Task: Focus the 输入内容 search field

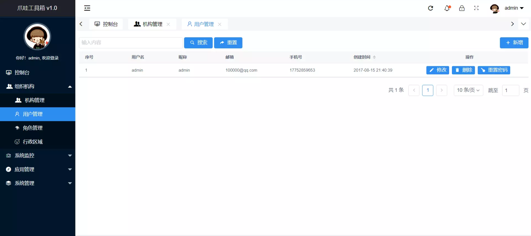Action: tap(131, 43)
